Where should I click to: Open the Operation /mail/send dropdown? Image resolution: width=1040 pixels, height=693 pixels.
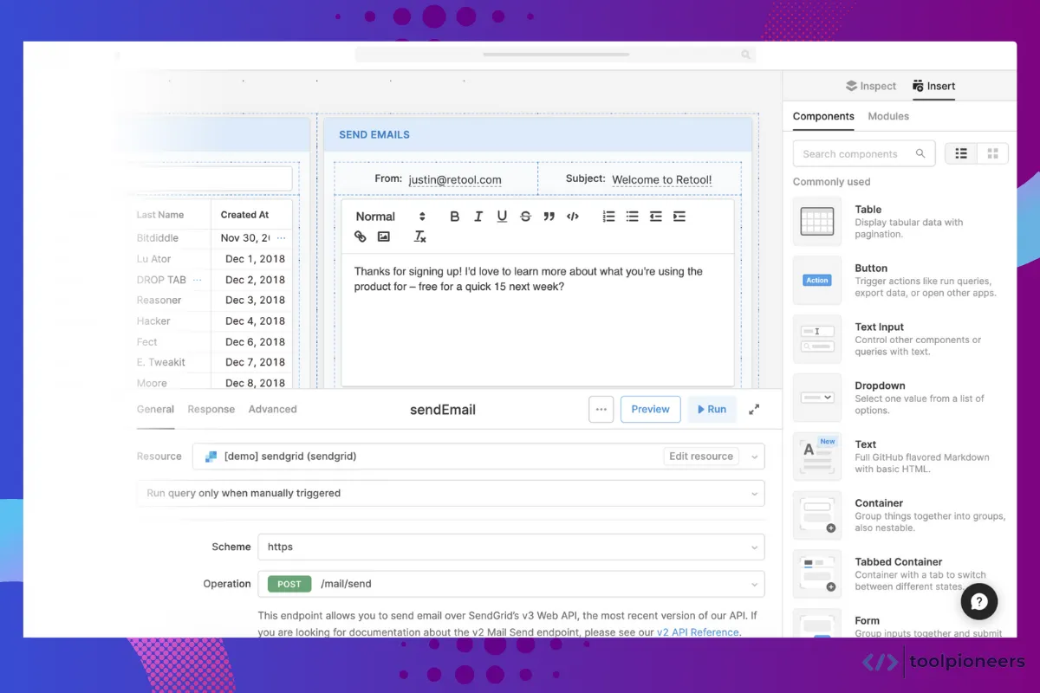511,584
